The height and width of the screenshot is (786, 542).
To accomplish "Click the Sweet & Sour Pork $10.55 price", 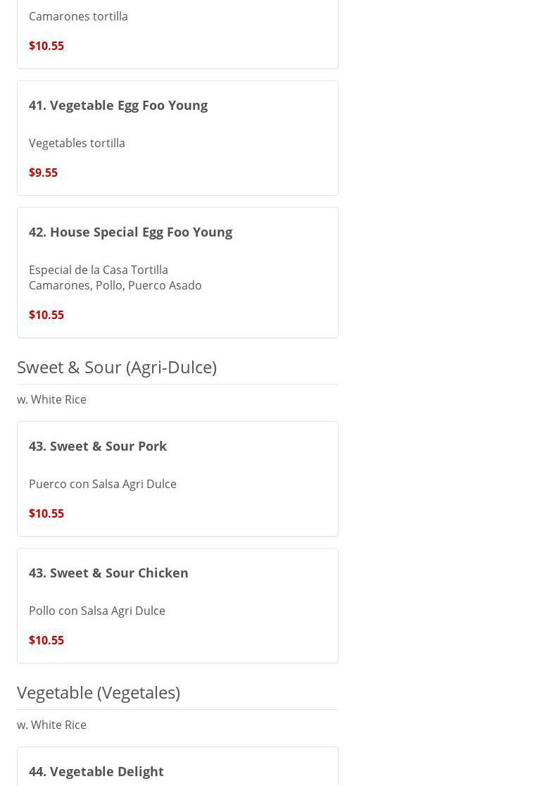I will (46, 513).
